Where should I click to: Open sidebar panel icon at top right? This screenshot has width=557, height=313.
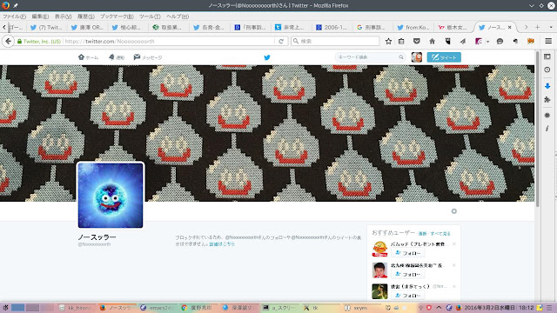pyautogui.click(x=547, y=57)
